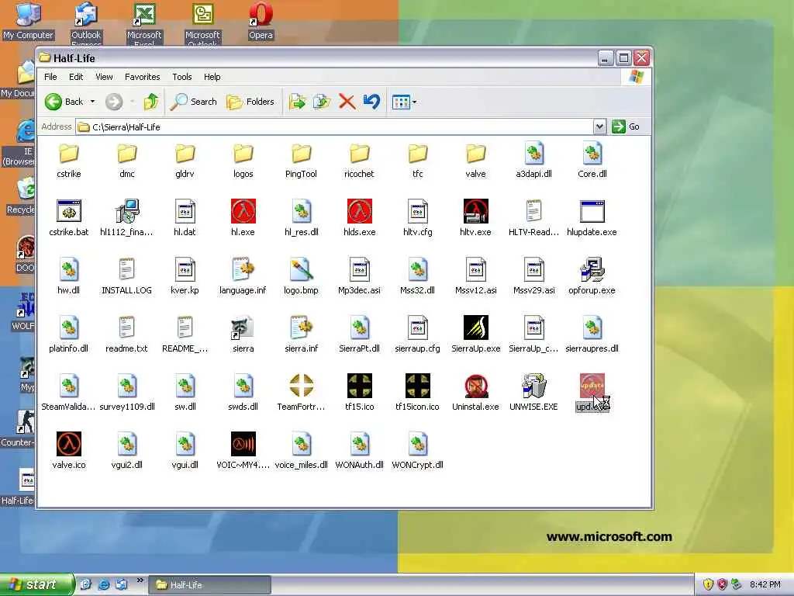This screenshot has width=794, height=596.
Task: Select the UNWISE.EXE icon
Action: [533, 386]
